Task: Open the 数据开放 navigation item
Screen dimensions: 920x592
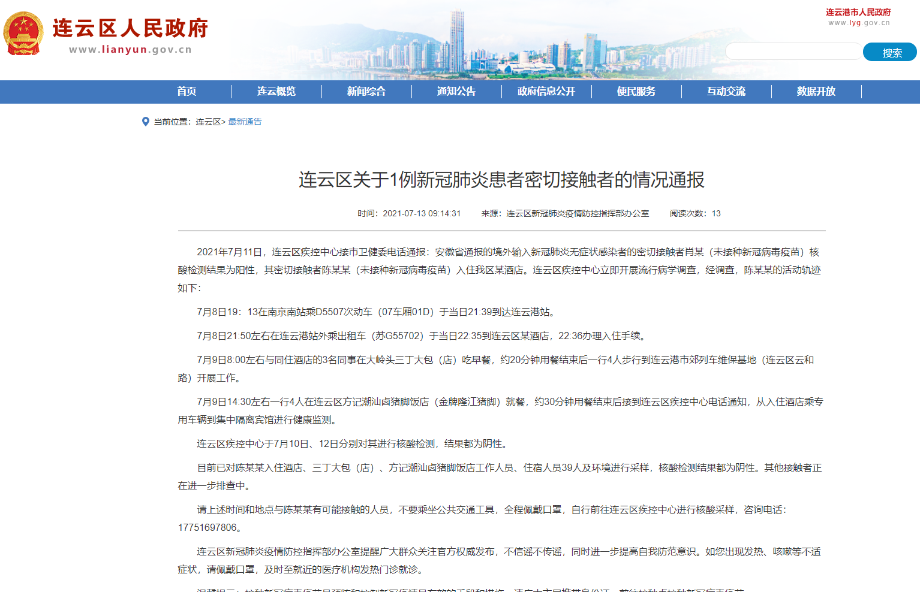Action: pos(816,92)
